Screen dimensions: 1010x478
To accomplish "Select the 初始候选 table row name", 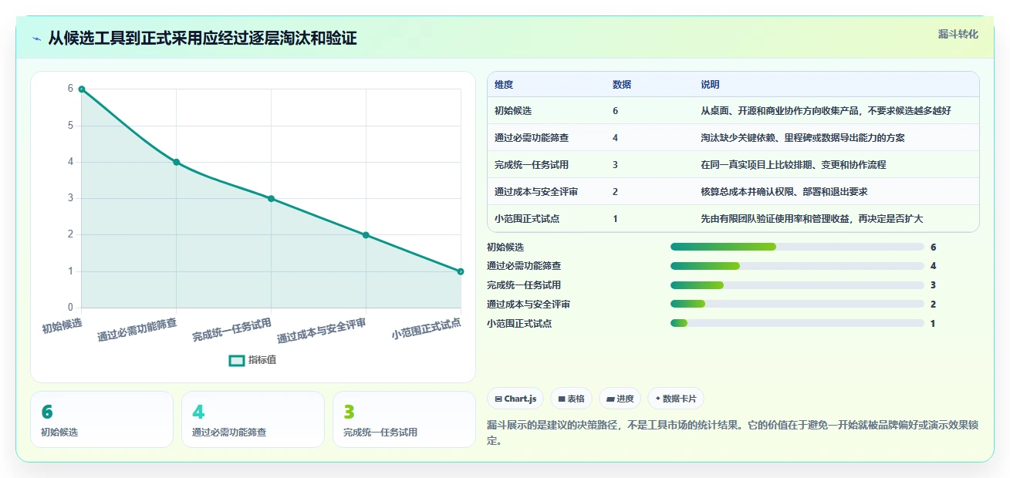I will click(x=513, y=111).
